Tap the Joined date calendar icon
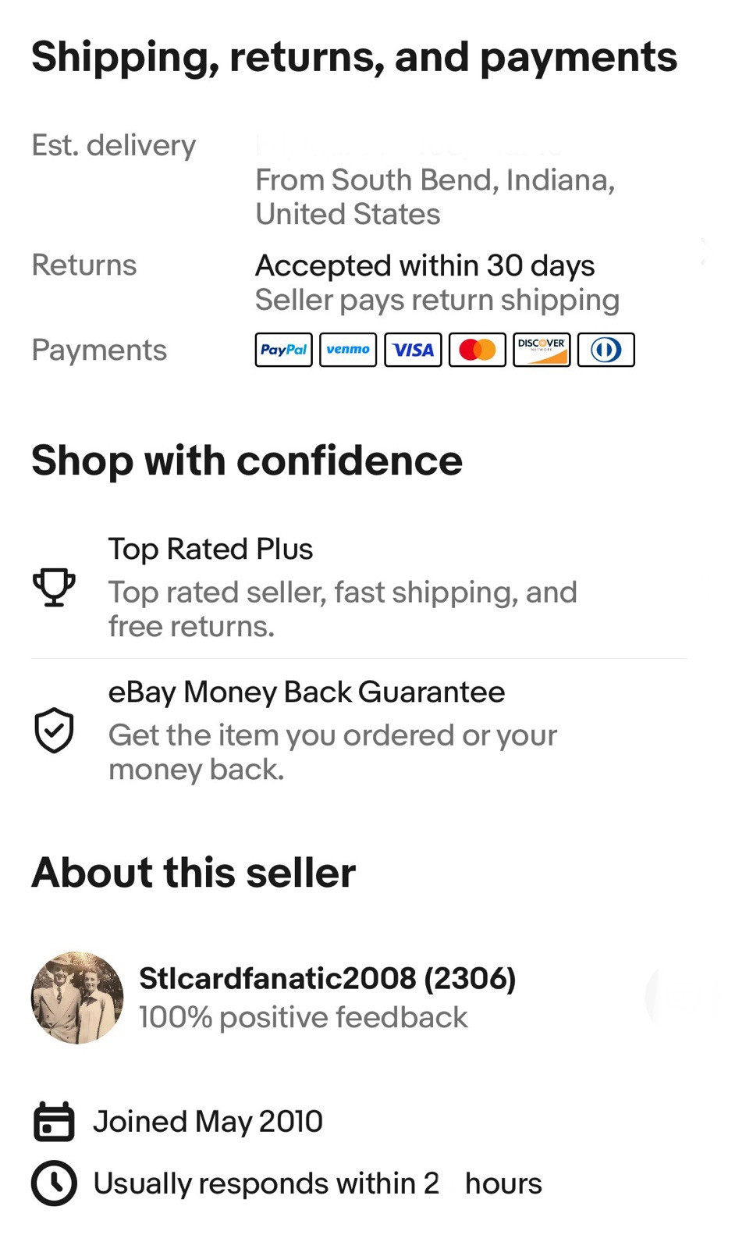Image resolution: width=753 pixels, height=1249 pixels. click(x=54, y=1122)
